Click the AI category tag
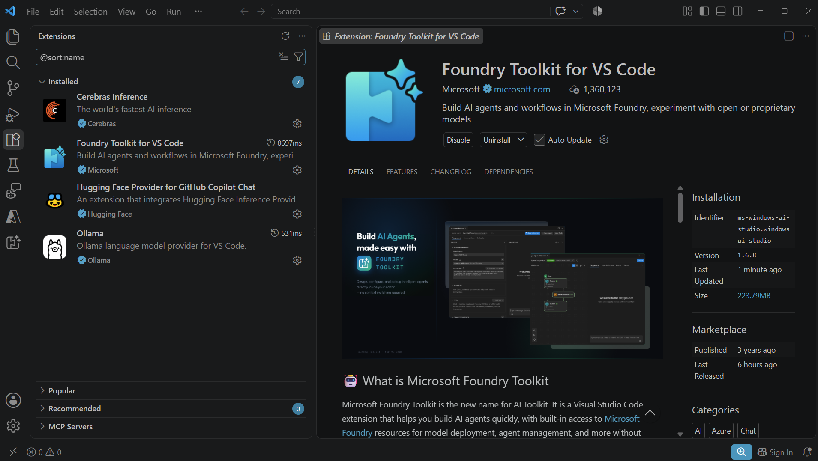This screenshot has height=461, width=818. pyautogui.click(x=698, y=431)
